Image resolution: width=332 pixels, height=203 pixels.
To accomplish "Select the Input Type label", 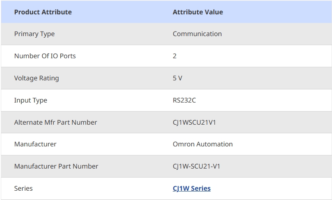I will pos(30,100).
